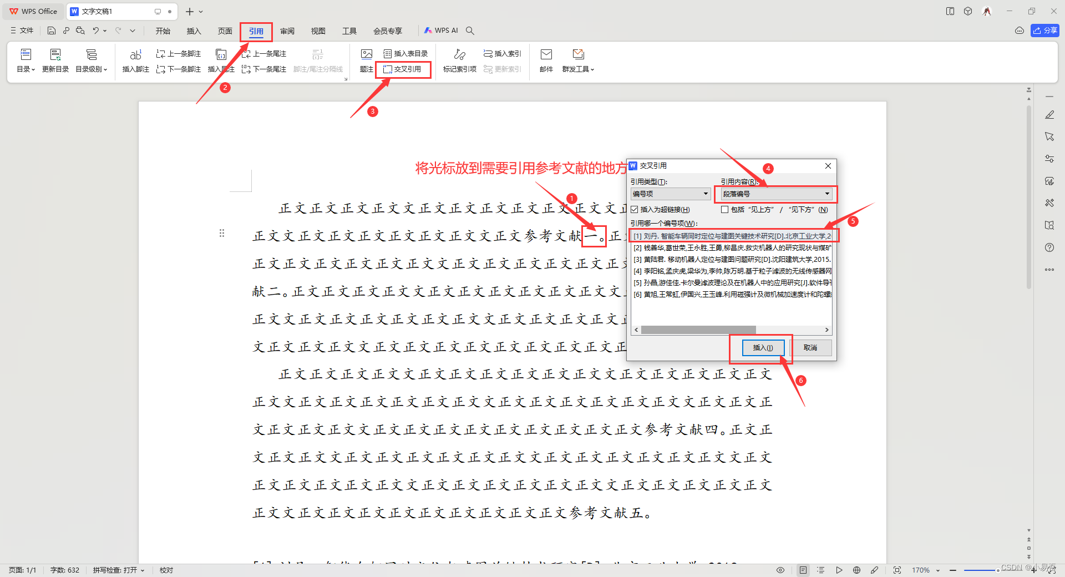Click the Redo arrow icon
Image resolution: width=1065 pixels, height=577 pixels.
click(118, 31)
